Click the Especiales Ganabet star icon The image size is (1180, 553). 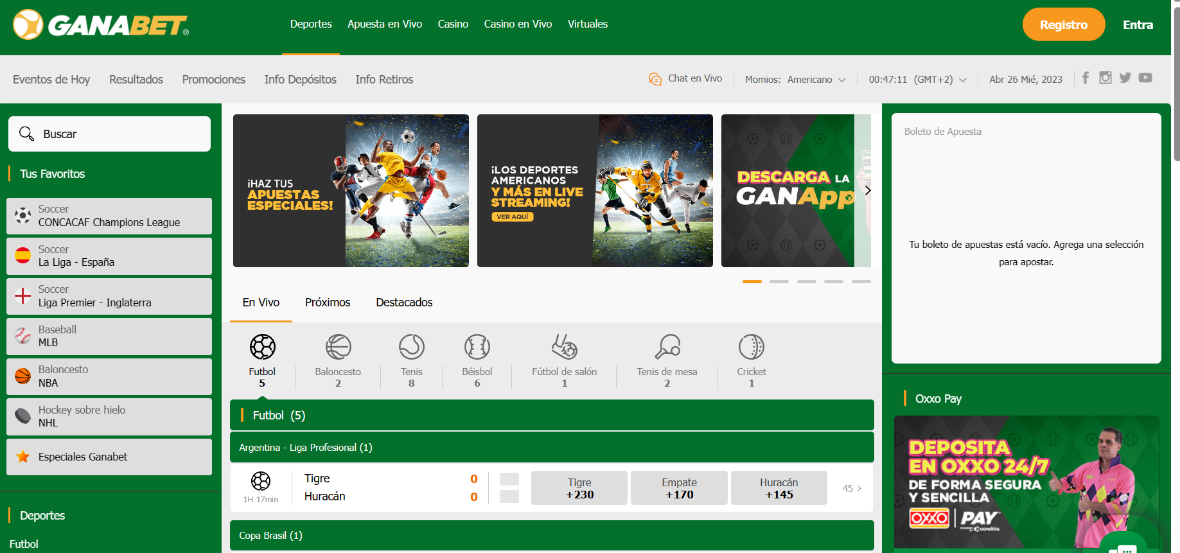coord(22,457)
